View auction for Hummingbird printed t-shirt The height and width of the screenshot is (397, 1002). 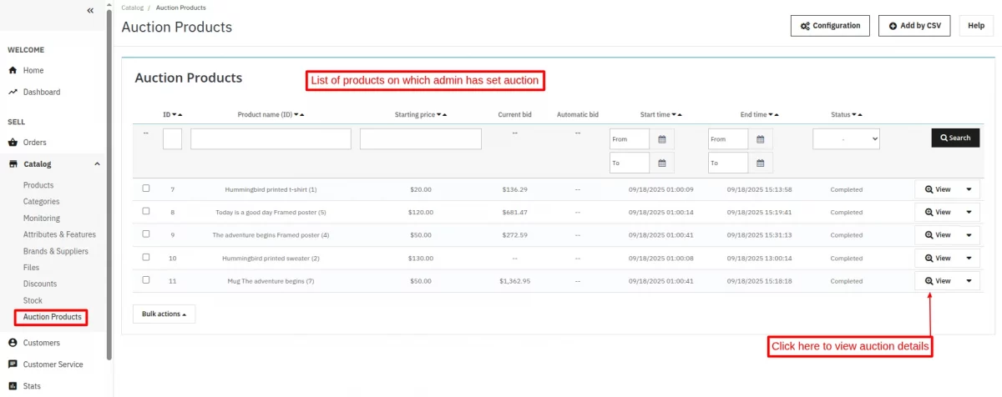pos(937,189)
